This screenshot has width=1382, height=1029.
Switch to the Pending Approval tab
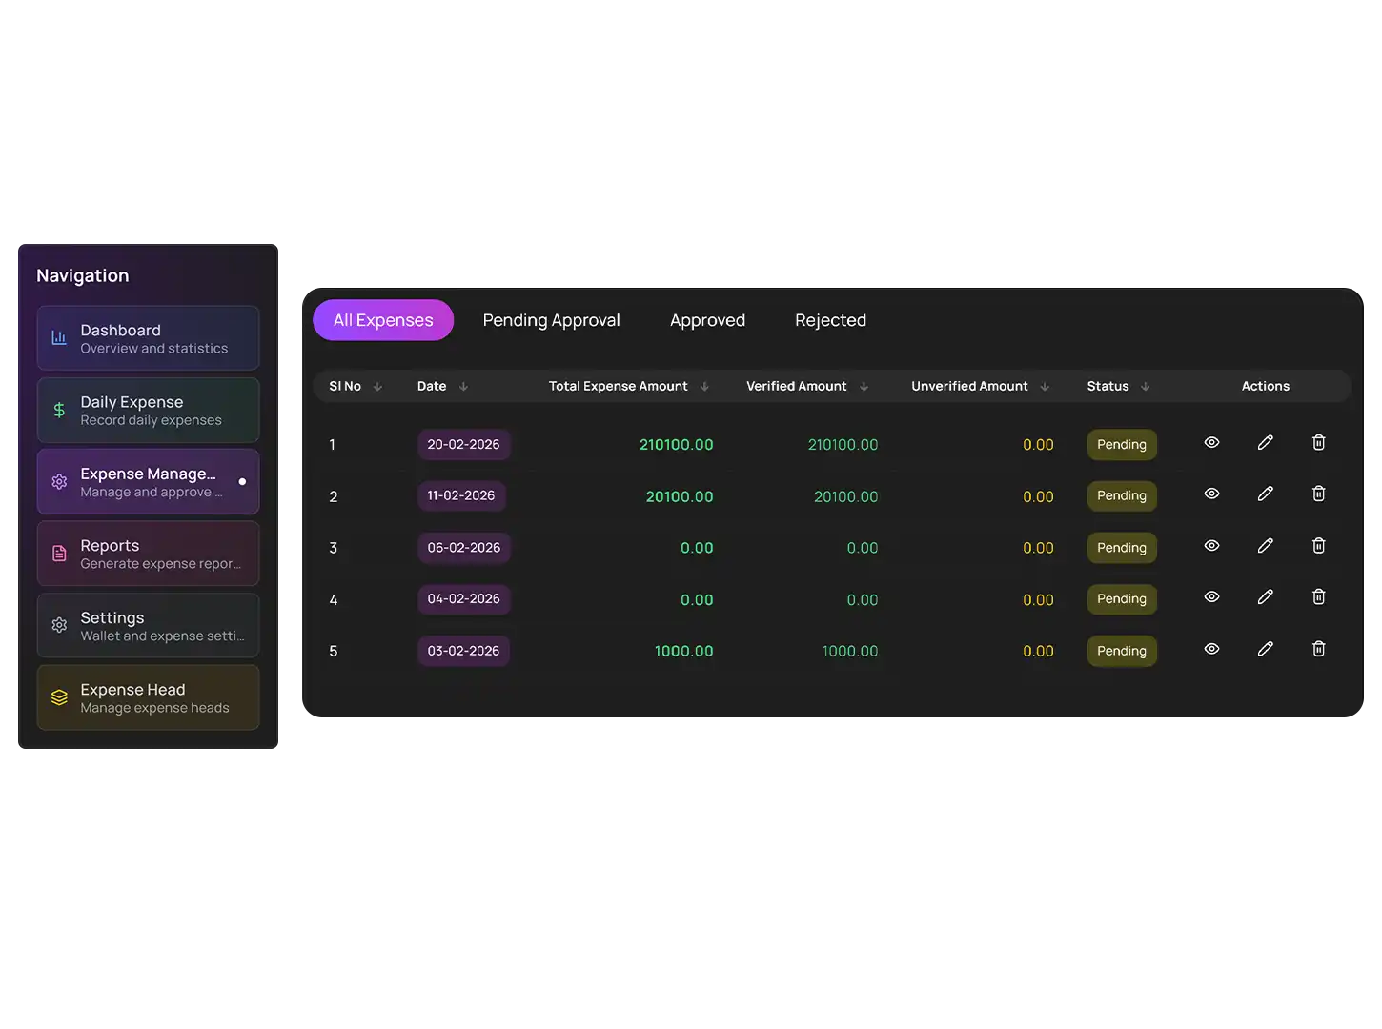pos(551,320)
